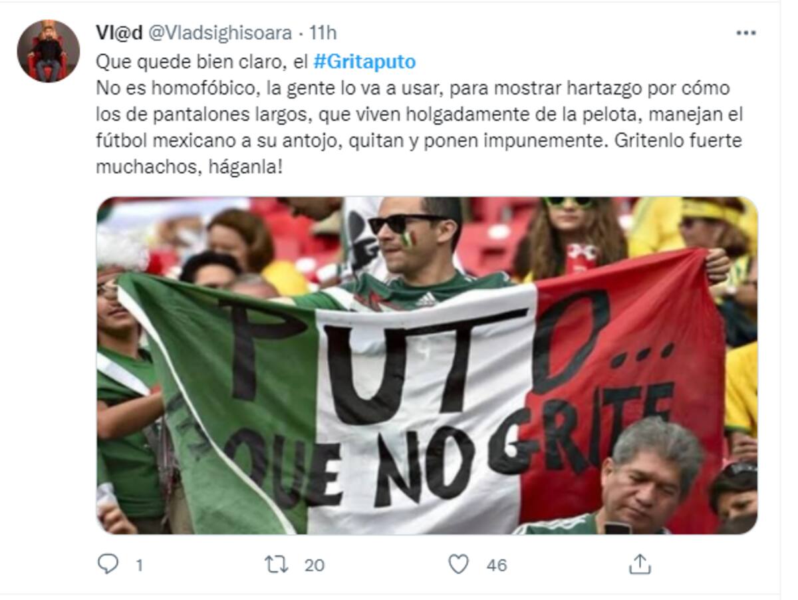This screenshot has width=798, height=600.
Task: Click the reply count number 1
Action: click(139, 565)
